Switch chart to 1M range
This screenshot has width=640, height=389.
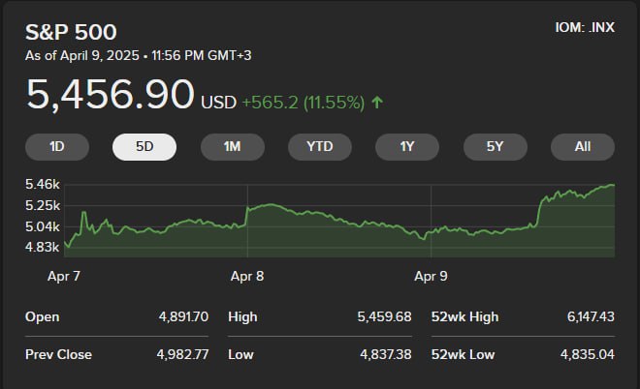pyautogui.click(x=232, y=146)
